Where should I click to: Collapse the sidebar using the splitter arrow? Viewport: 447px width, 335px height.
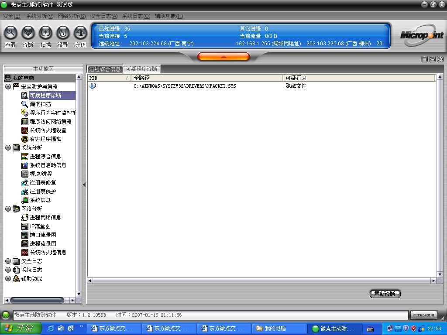tap(84, 185)
